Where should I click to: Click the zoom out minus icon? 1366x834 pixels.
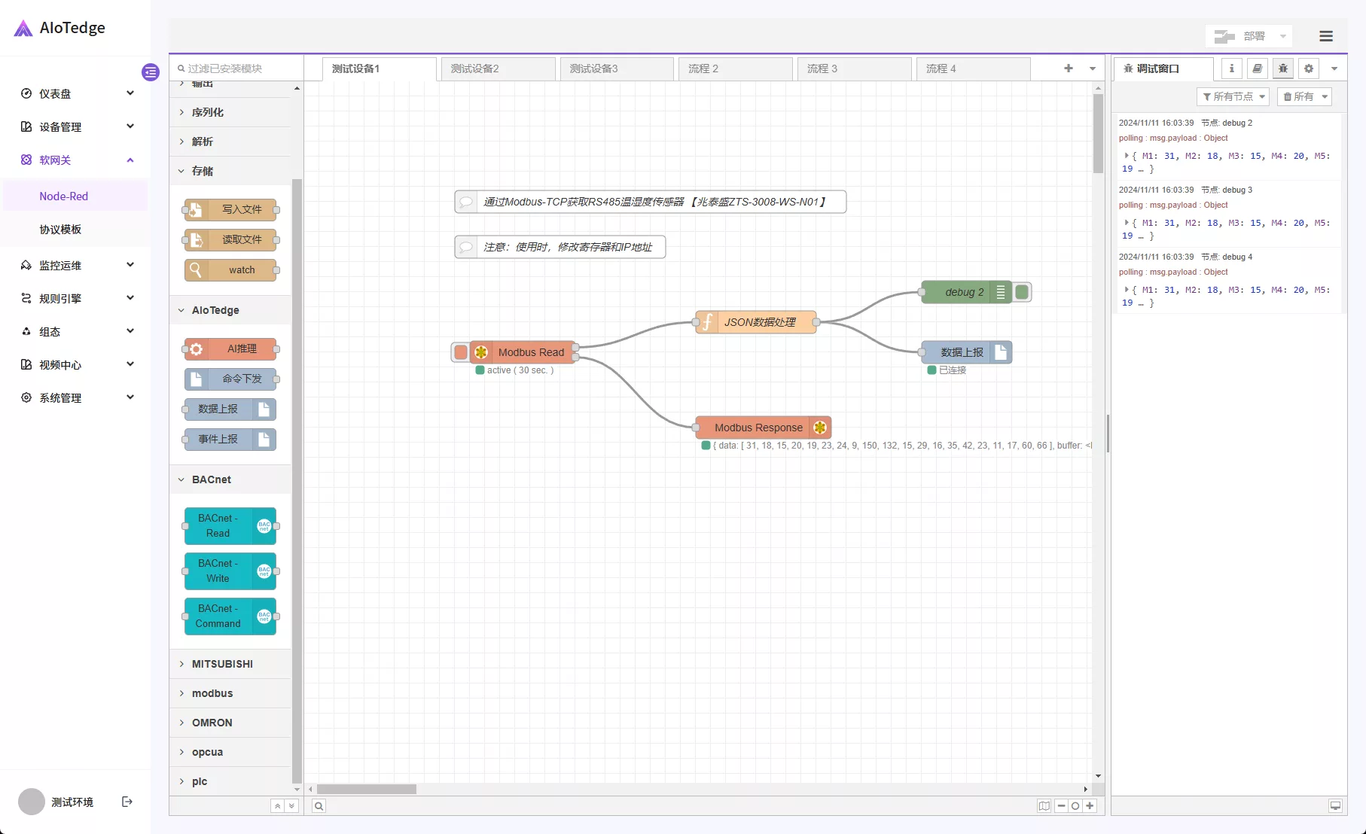click(x=1061, y=805)
